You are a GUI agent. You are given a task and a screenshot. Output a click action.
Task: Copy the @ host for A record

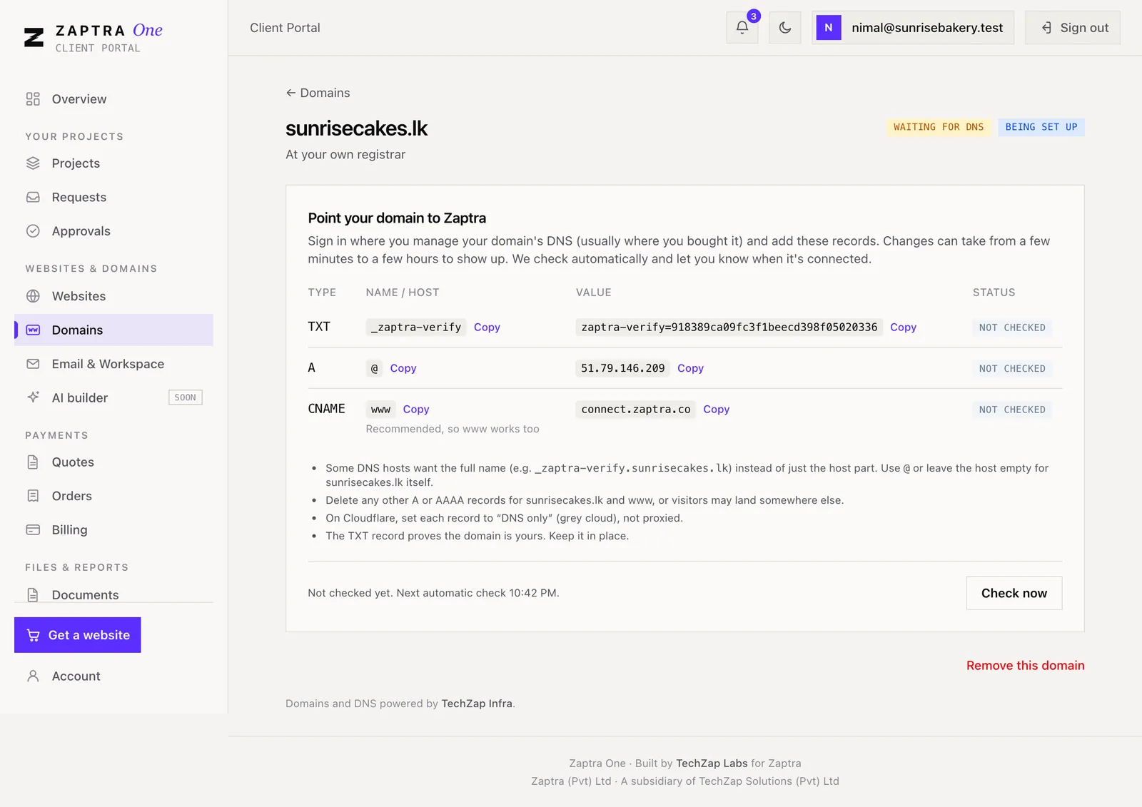(403, 368)
